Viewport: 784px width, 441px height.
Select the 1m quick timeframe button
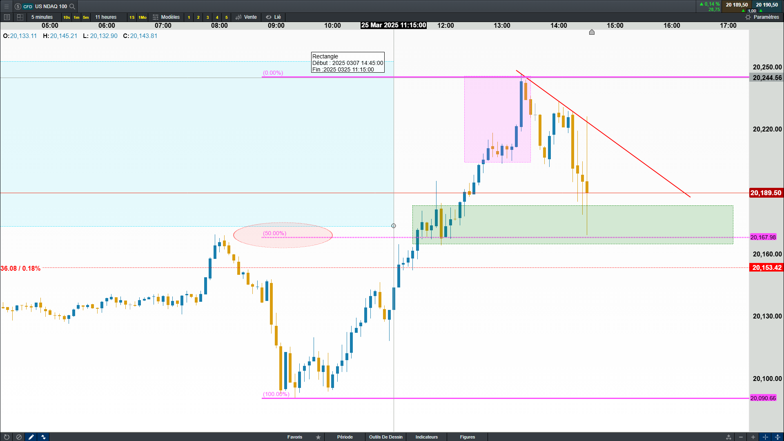[76, 17]
